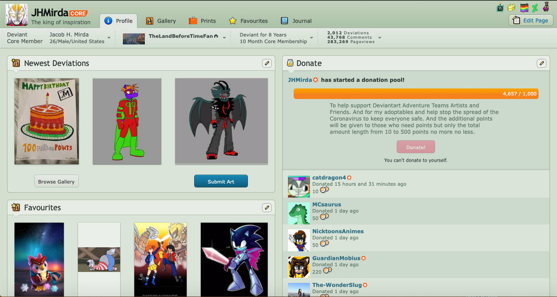
Task: Edit the Favourites widget with the pencil icon
Action: (x=267, y=207)
